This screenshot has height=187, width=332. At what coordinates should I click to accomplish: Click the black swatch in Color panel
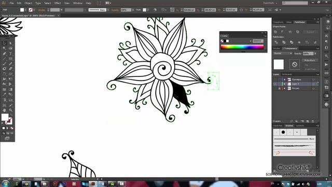coord(225,41)
